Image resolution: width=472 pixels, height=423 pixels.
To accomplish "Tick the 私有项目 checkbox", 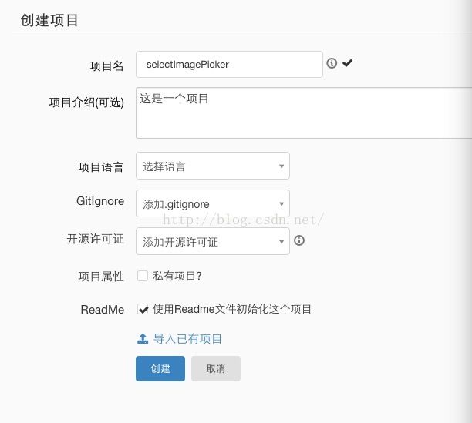I will coord(143,276).
